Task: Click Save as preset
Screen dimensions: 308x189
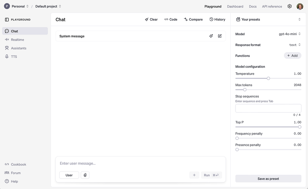Action: pos(268,178)
